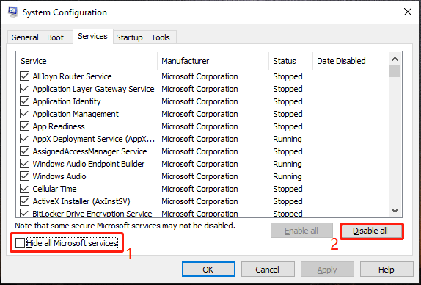Select AssignedAccessManager Service name
Screen dimensions: 421x285
pyautogui.click(x=90, y=151)
